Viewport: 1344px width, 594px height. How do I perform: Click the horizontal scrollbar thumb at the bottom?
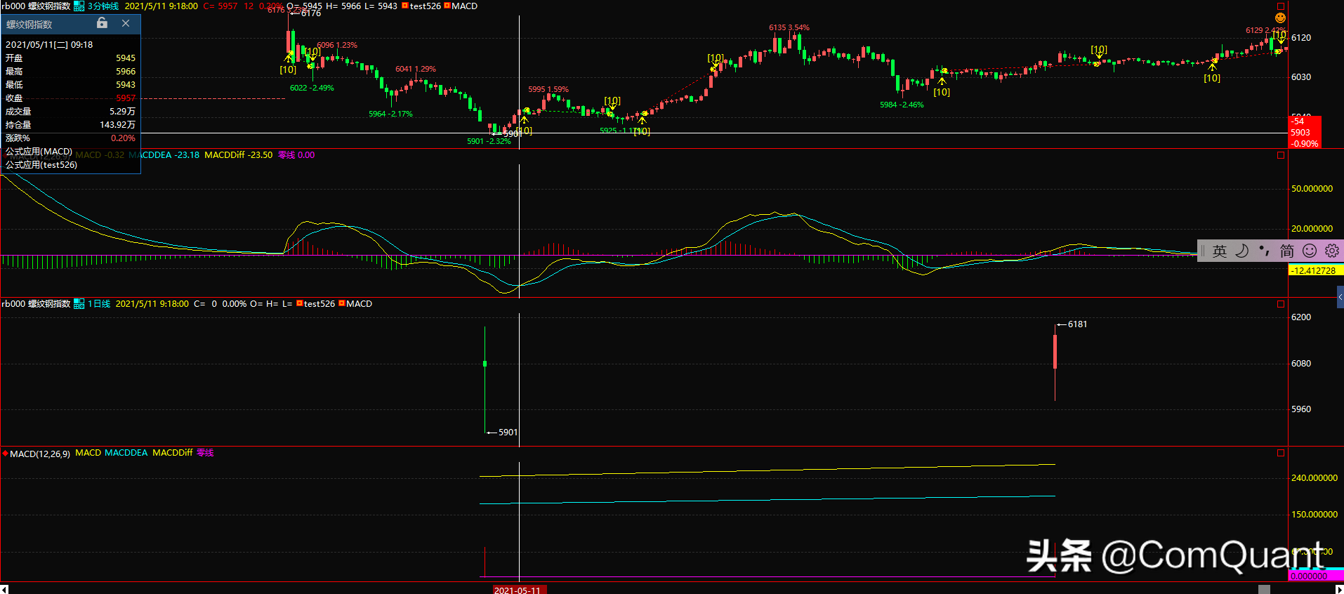pyautogui.click(x=1264, y=589)
